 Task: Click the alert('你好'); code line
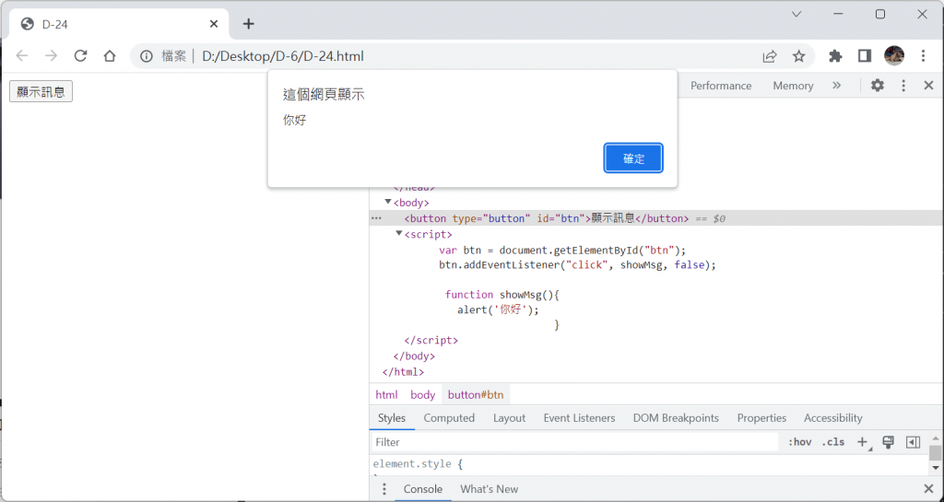click(498, 309)
